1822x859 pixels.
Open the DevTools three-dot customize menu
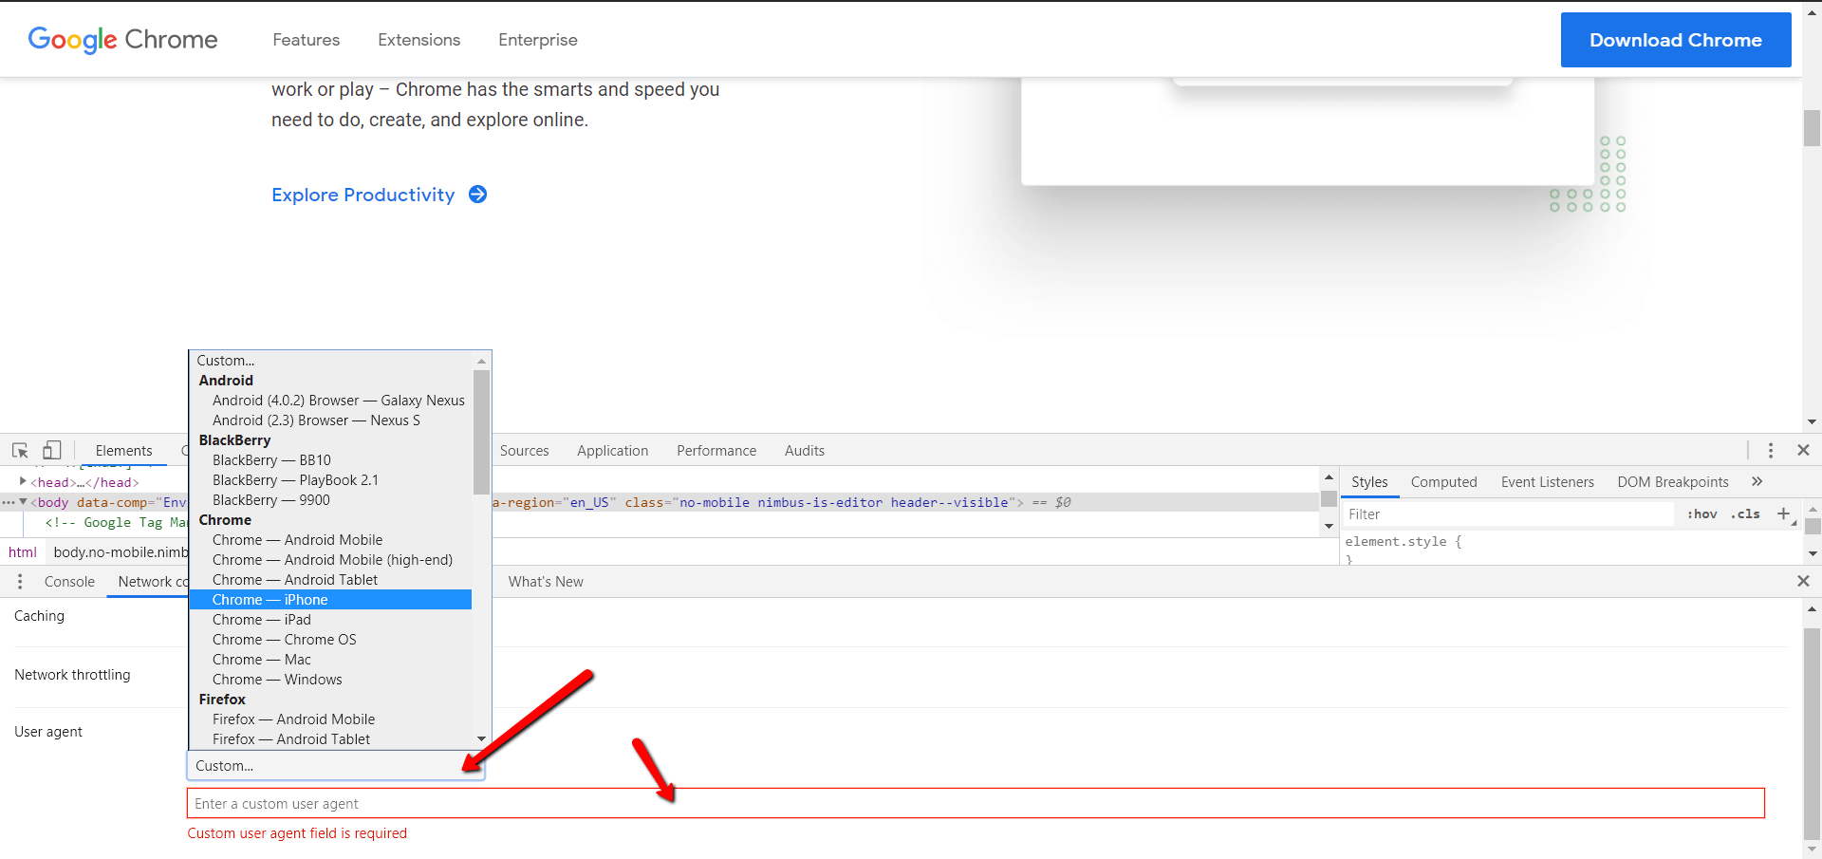pos(1770,451)
